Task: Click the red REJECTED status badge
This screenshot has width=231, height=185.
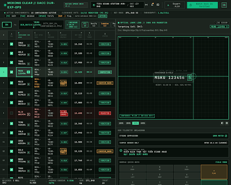Action: (x=105, y=113)
